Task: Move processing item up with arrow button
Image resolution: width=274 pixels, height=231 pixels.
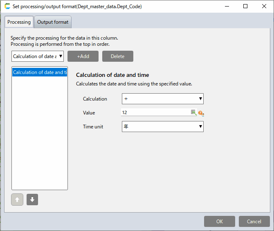Action: (17, 200)
